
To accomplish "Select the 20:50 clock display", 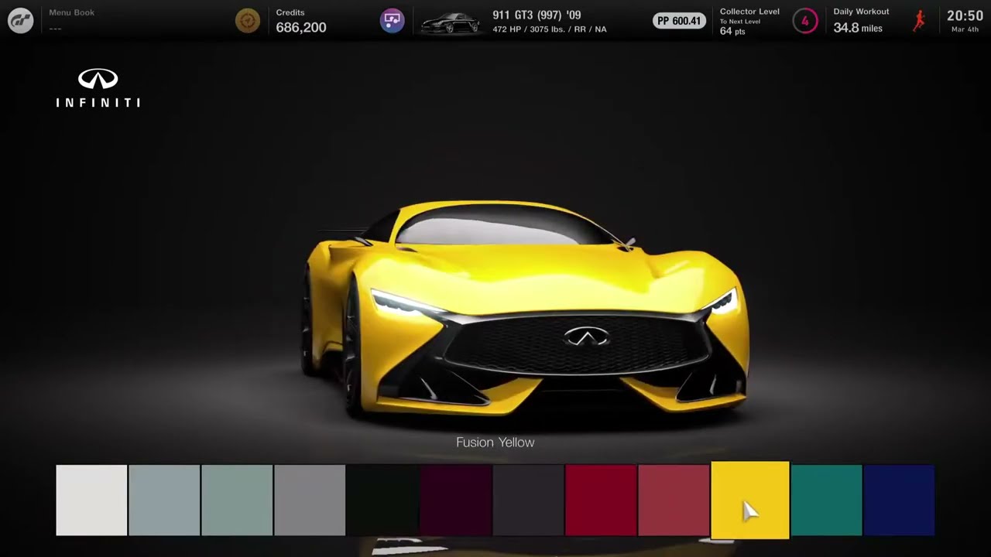I will [965, 15].
